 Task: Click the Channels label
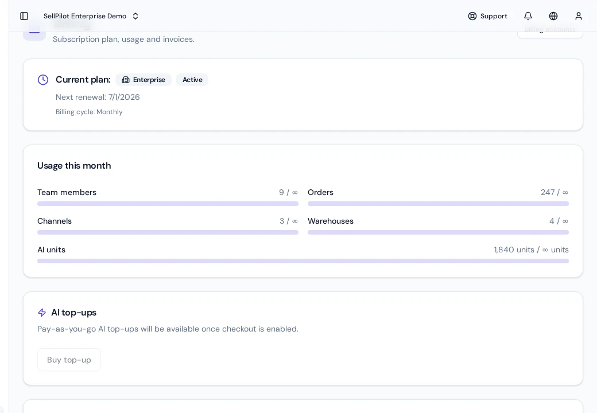[x=55, y=221]
